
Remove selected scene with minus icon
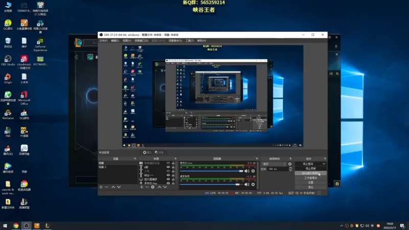[x=106, y=187]
